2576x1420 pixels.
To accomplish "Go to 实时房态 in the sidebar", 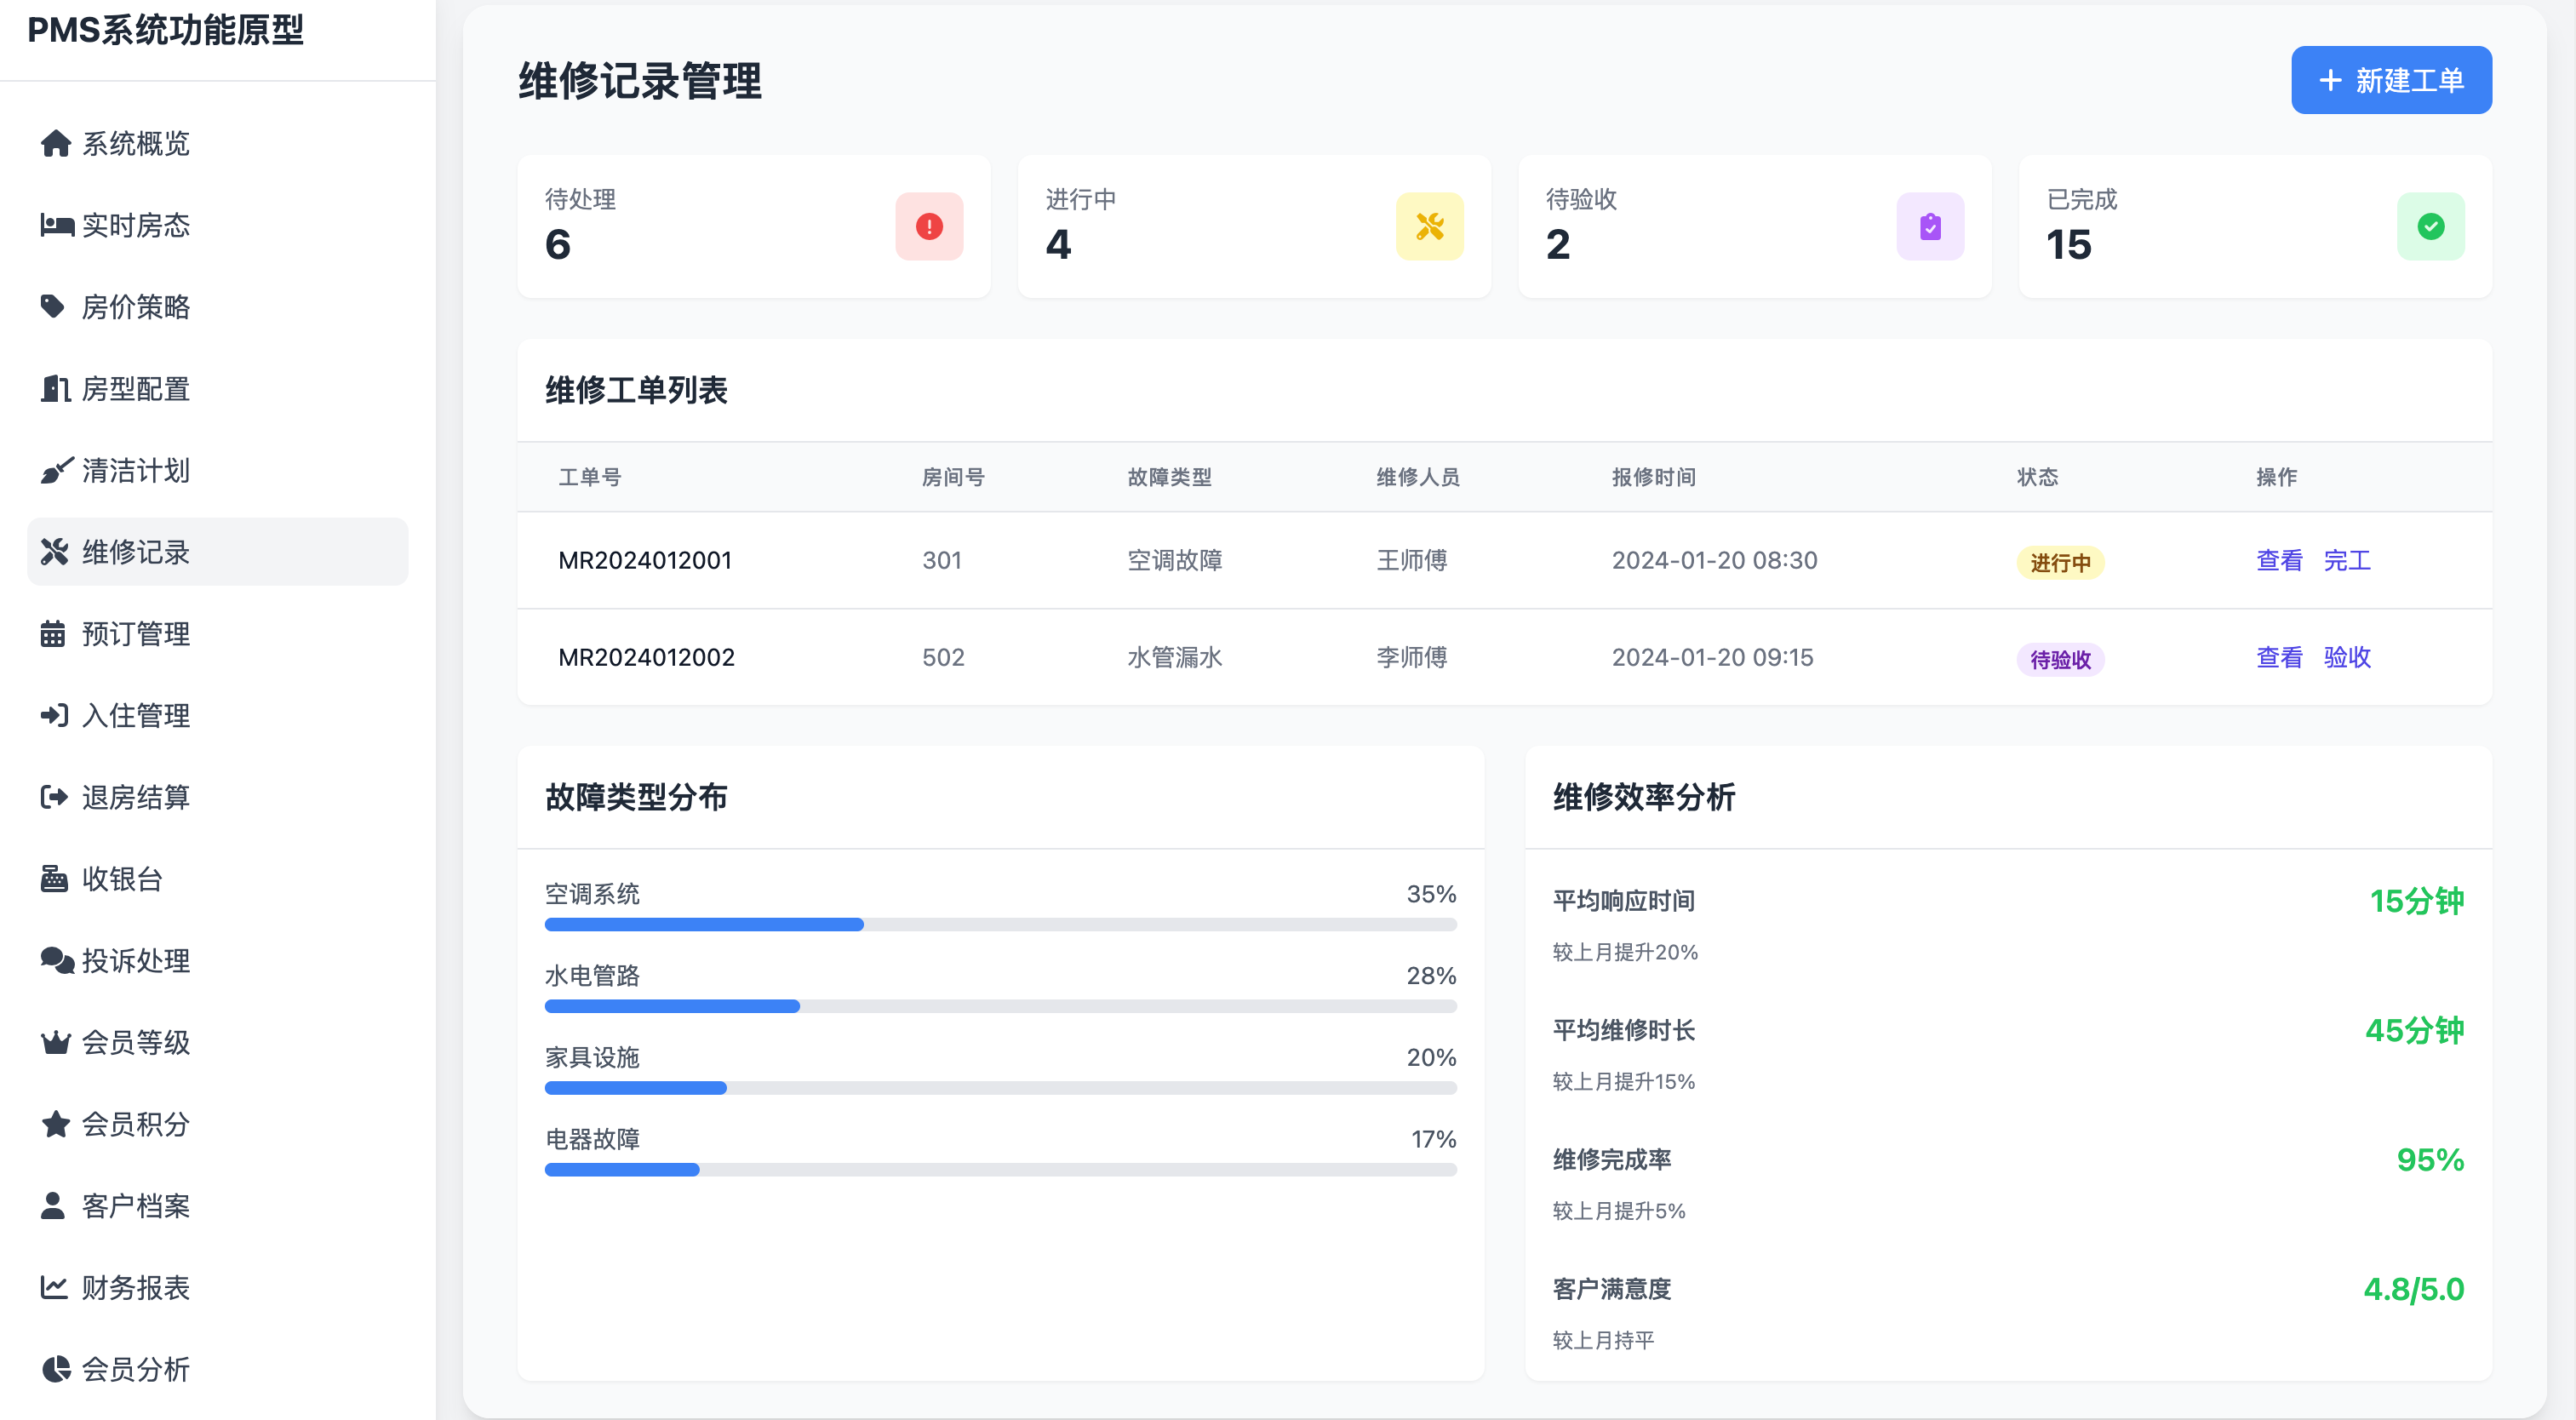I will click(218, 226).
